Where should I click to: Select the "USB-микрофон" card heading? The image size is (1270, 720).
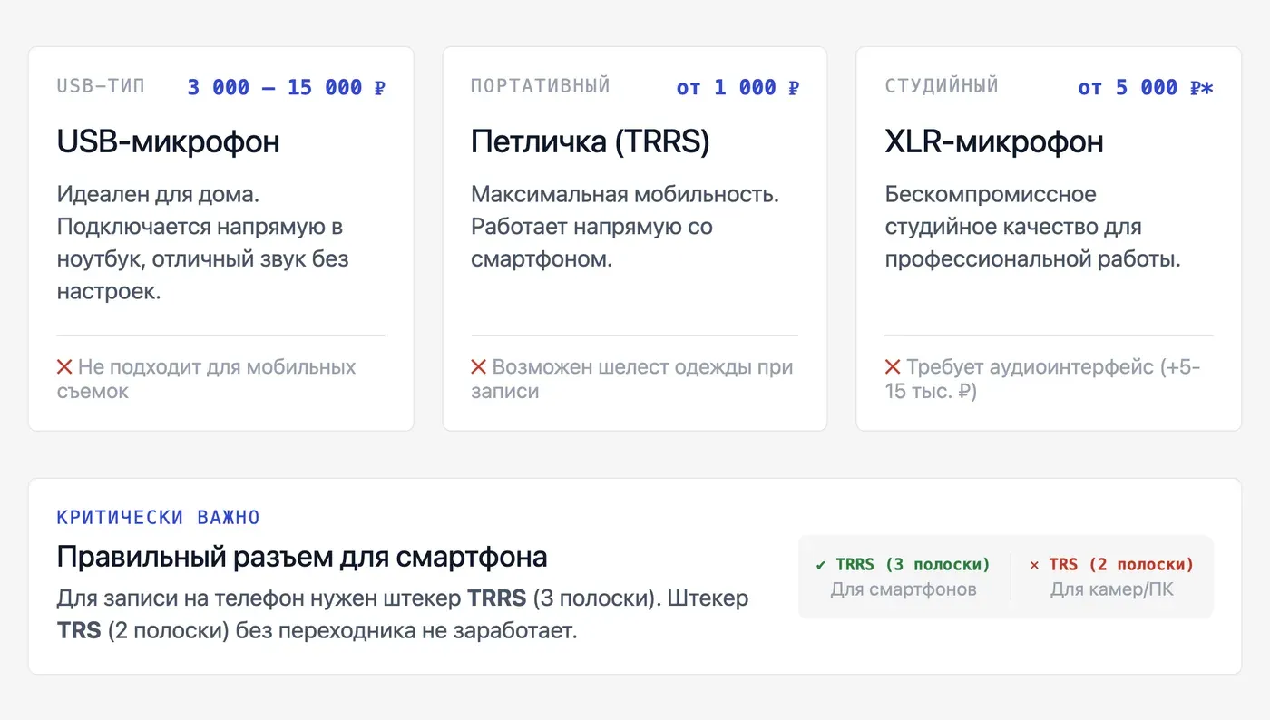click(x=168, y=141)
